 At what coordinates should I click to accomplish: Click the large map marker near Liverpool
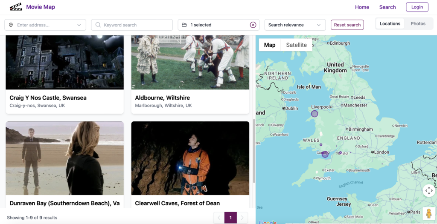(315, 114)
